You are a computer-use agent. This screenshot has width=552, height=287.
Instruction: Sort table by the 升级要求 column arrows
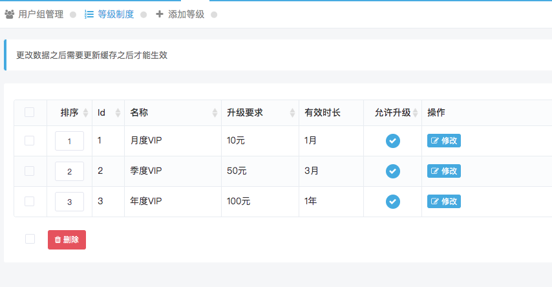click(x=292, y=112)
